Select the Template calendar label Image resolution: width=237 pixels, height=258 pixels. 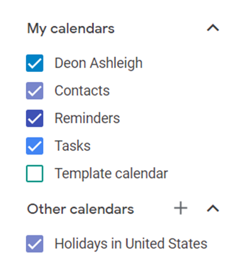(x=111, y=173)
